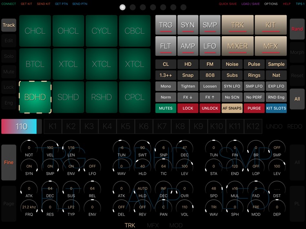Click the FRQ filter frequency knob
Image resolution: width=306 pixels, height=229 pixels.
(x=29, y=208)
